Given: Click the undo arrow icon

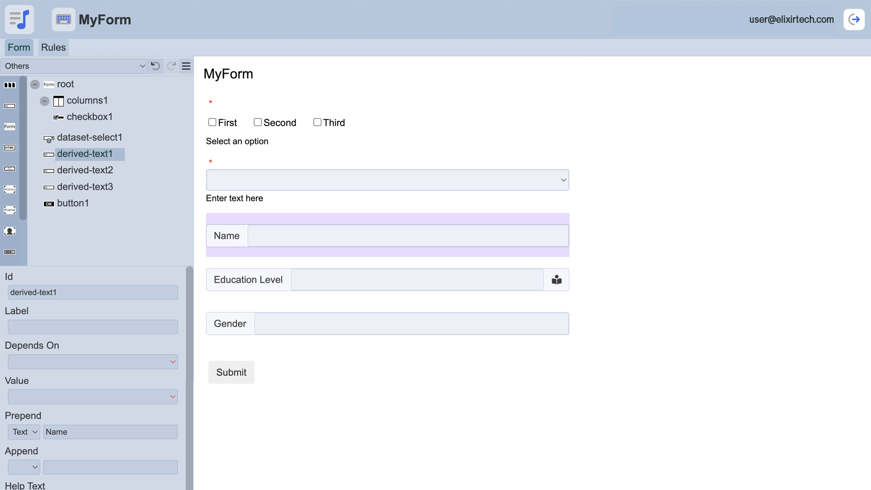Looking at the screenshot, I should tap(156, 66).
